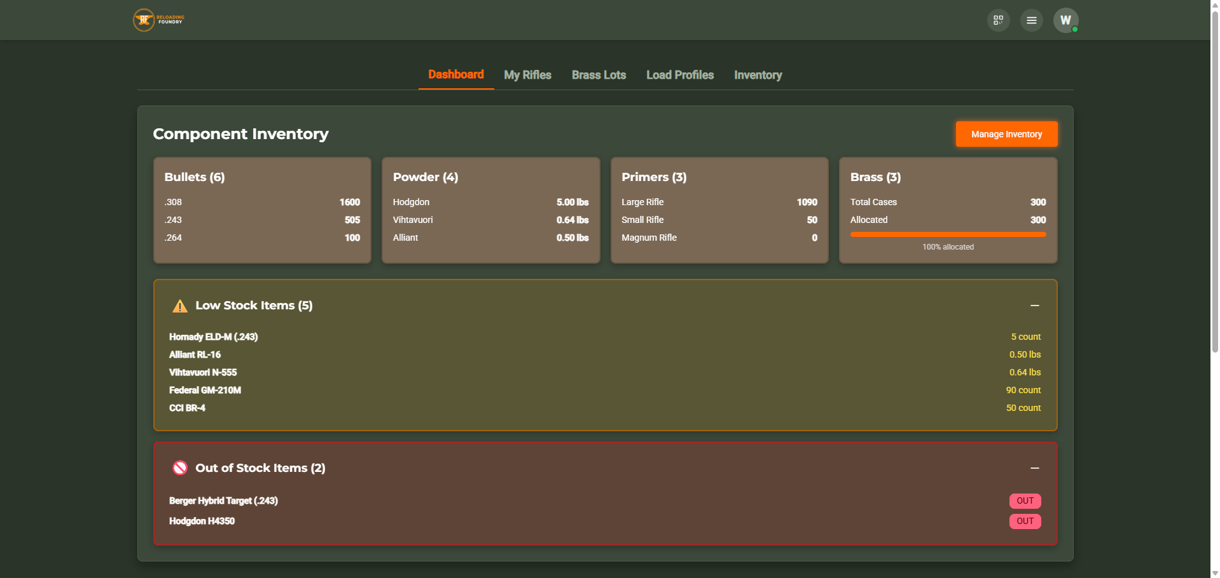Go to the Load Profiles tab
Viewport: 1220px width, 578px height.
click(x=680, y=75)
